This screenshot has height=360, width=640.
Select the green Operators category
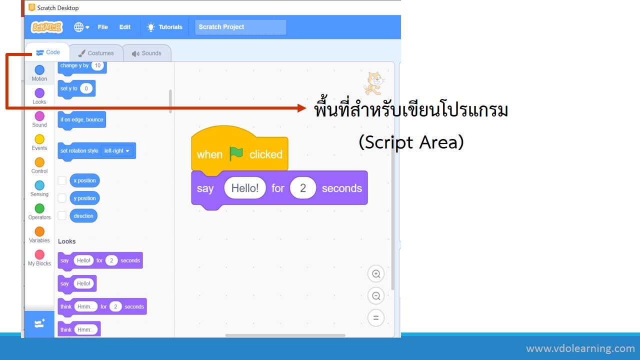click(x=39, y=208)
